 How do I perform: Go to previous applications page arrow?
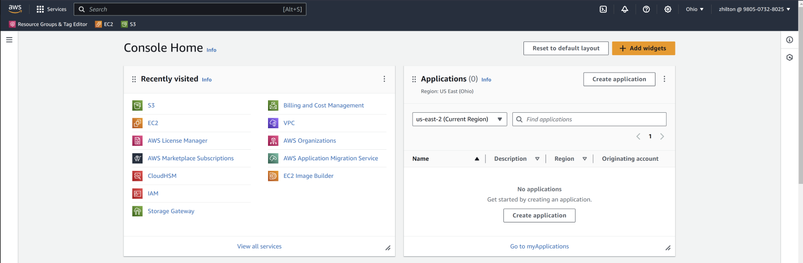(x=638, y=136)
